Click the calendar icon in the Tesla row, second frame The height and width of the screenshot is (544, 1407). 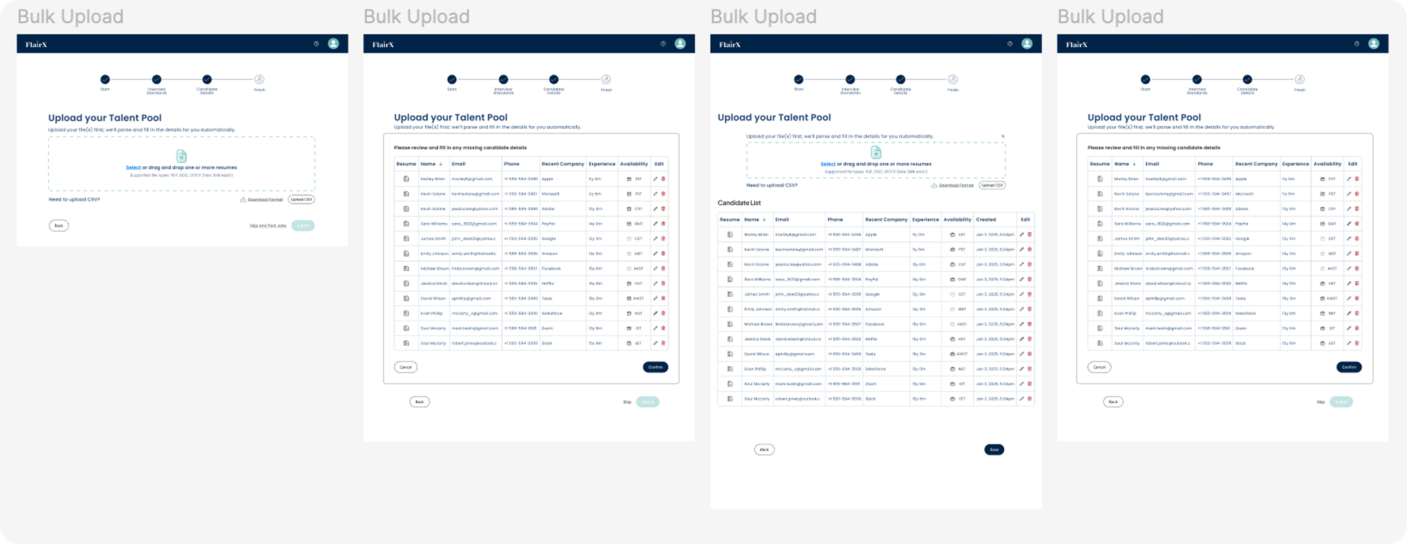(629, 298)
